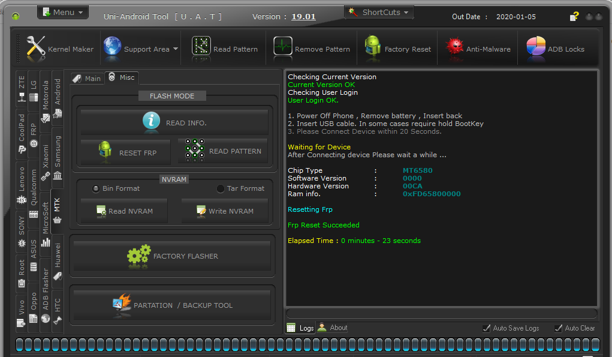
Task: Select the Vivo vertical tab
Action: pos(22,313)
